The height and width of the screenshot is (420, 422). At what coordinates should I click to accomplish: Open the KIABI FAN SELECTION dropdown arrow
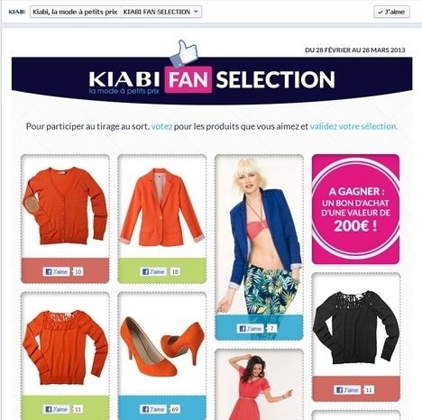tap(196, 12)
